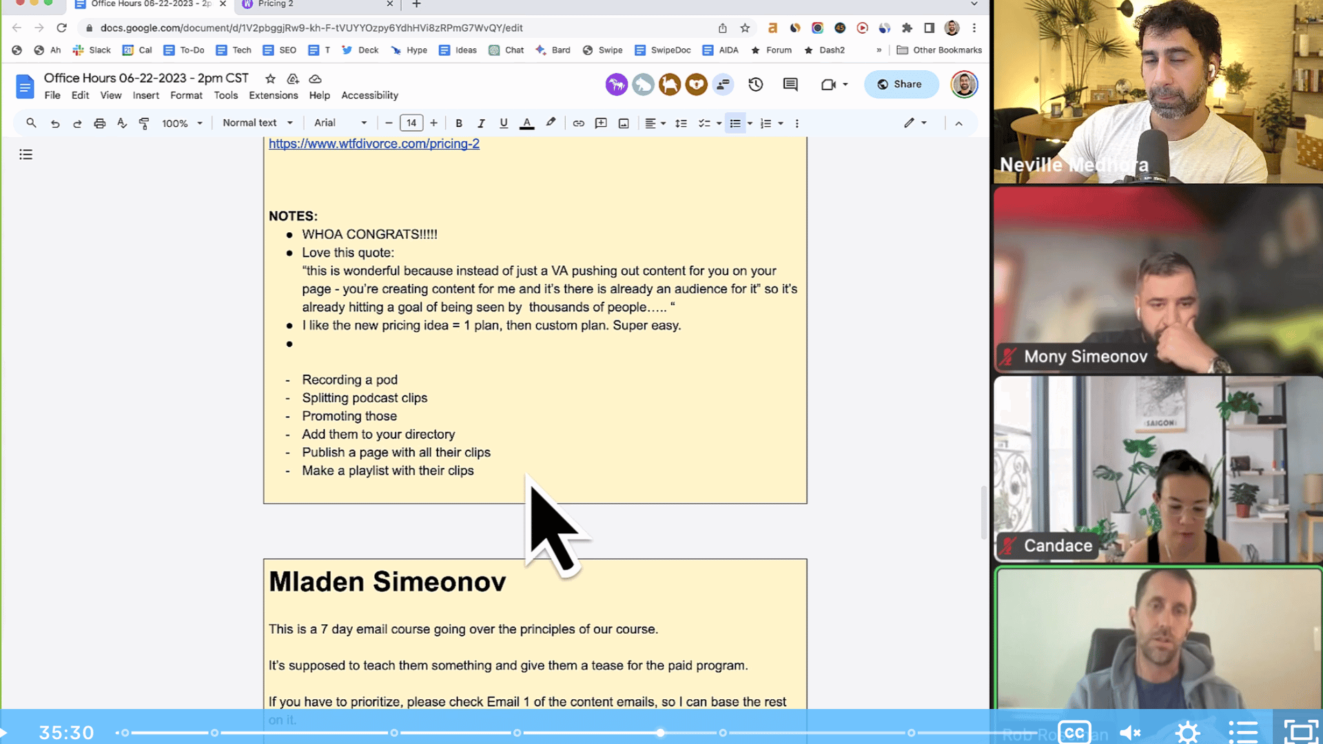The width and height of the screenshot is (1323, 744).
Task: Insert a link
Action: click(x=579, y=123)
